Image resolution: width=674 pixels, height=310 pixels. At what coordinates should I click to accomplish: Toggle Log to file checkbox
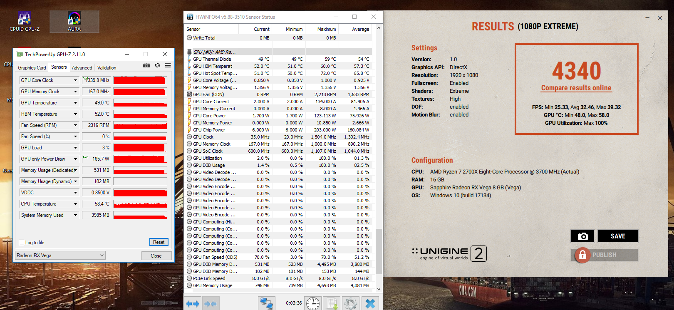(x=22, y=243)
